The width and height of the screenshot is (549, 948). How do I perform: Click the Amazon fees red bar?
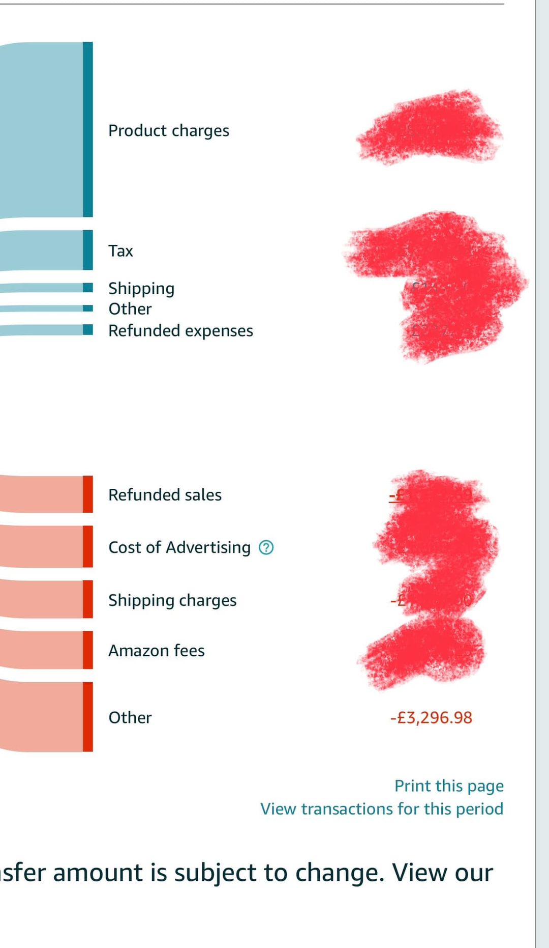87,650
